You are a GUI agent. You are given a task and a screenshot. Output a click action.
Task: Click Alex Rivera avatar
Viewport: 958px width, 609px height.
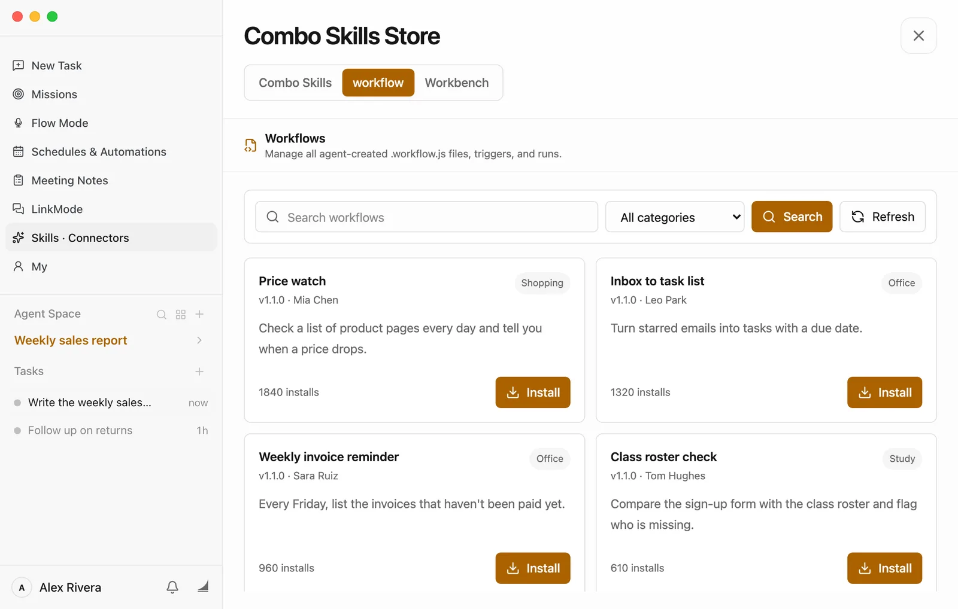click(22, 587)
